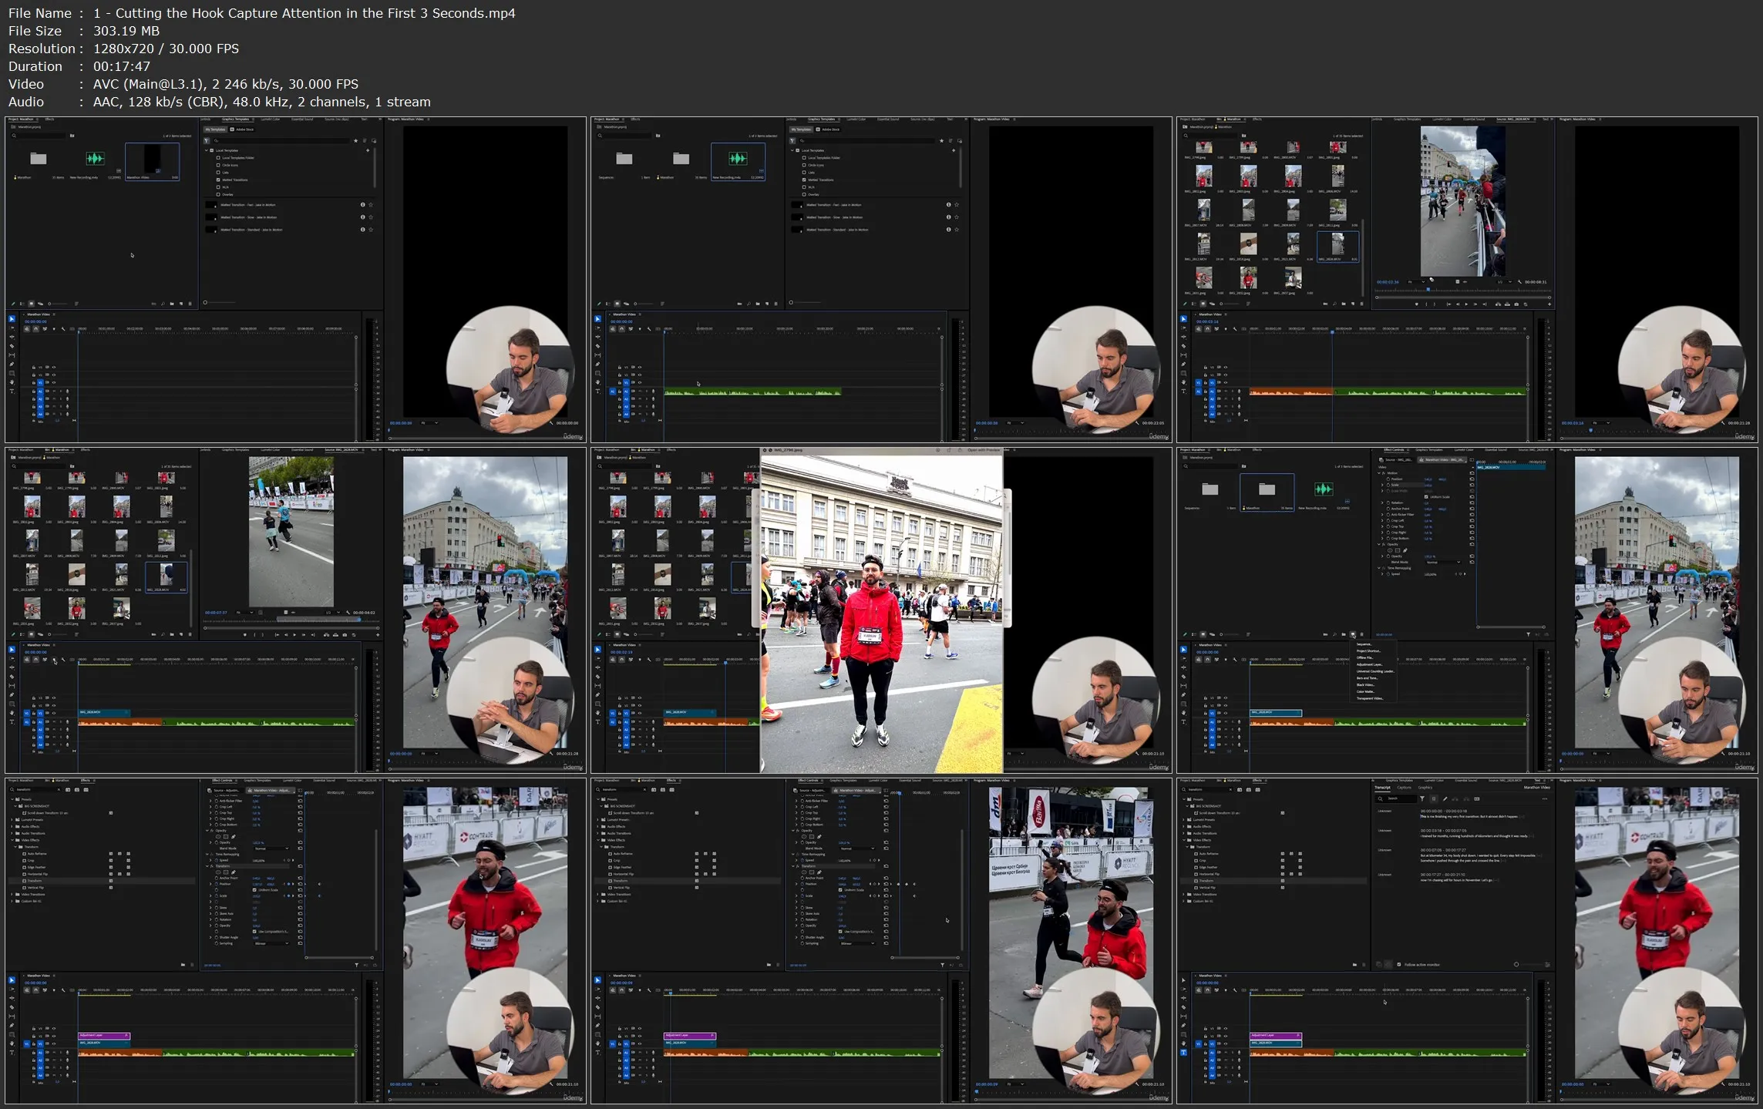Click info icon for Matted Transition - Fast in first frame

(x=362, y=204)
